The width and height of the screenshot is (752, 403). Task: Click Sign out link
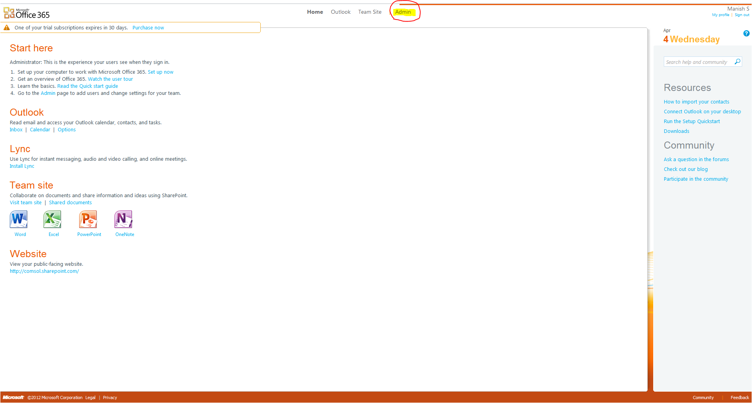[x=742, y=15]
